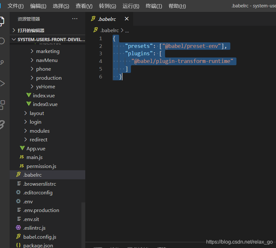
Task: Click the Babel icon beside .babelrc file
Action: click(18, 174)
